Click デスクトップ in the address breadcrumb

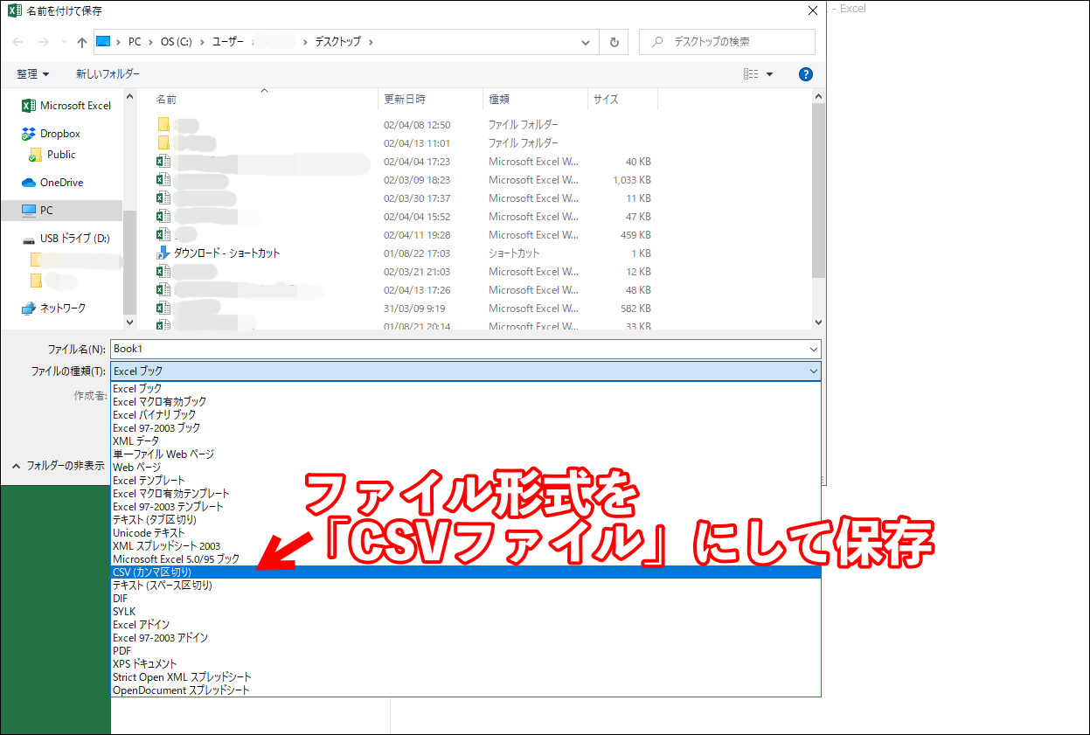337,42
